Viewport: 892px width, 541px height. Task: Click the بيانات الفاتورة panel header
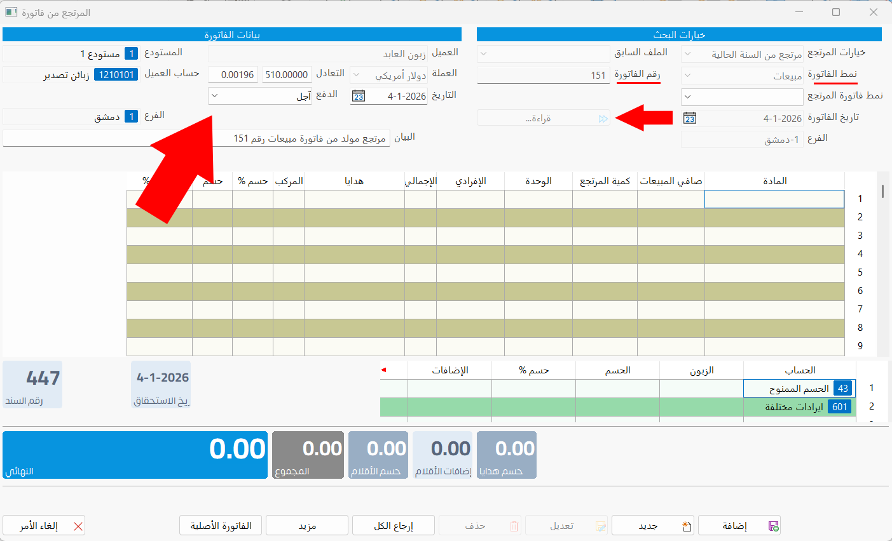(233, 34)
